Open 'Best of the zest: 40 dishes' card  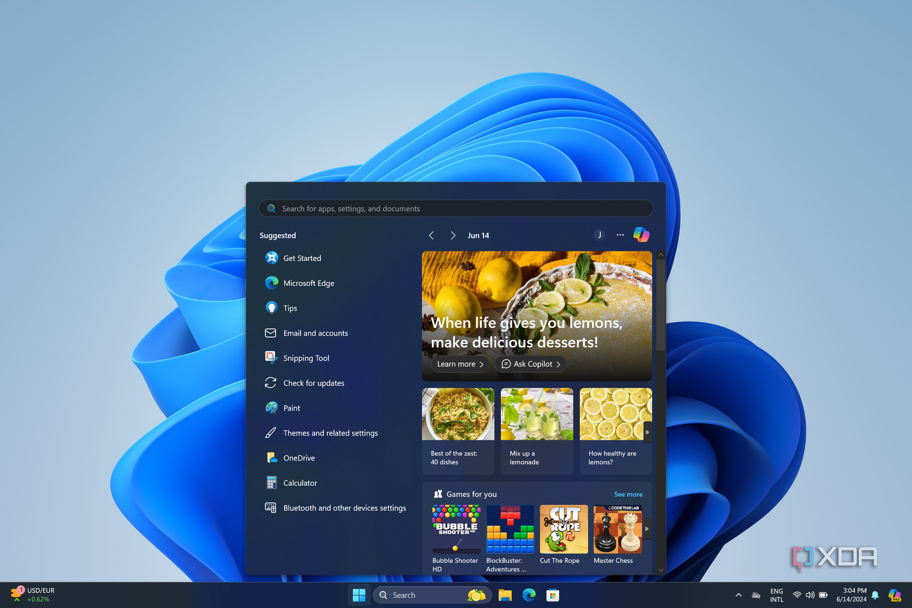click(x=458, y=431)
